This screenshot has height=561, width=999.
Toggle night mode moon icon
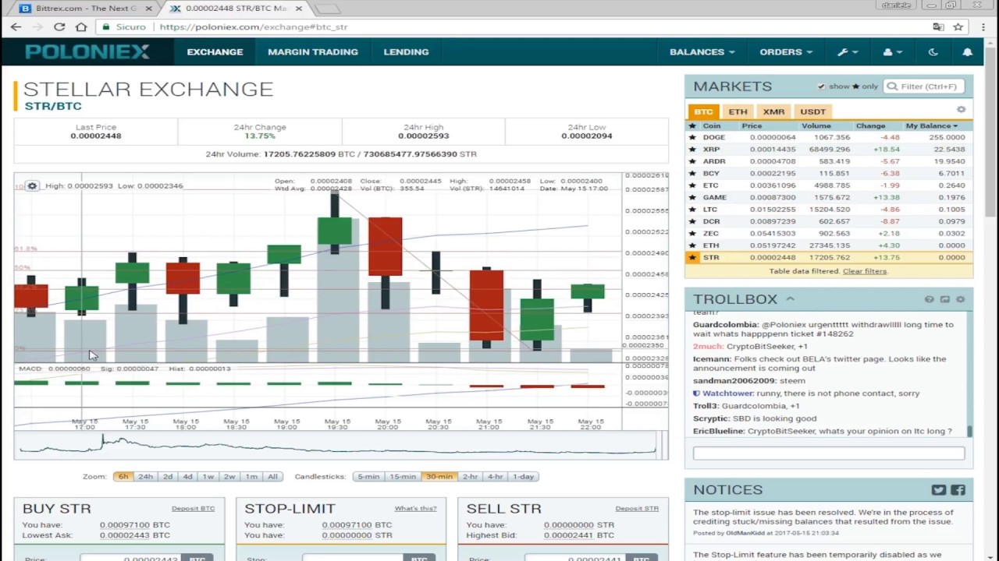click(933, 52)
